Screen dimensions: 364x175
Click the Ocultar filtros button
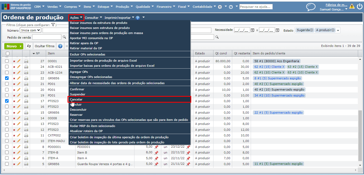[x=45, y=46]
